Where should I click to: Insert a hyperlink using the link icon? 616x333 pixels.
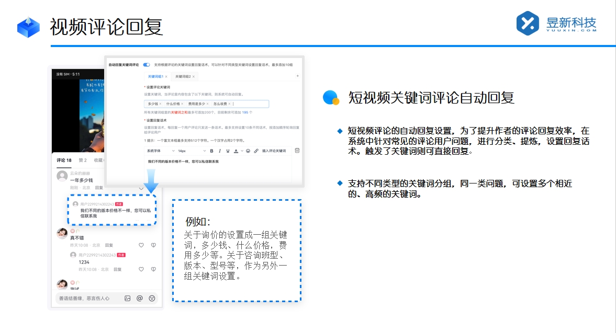(x=256, y=151)
